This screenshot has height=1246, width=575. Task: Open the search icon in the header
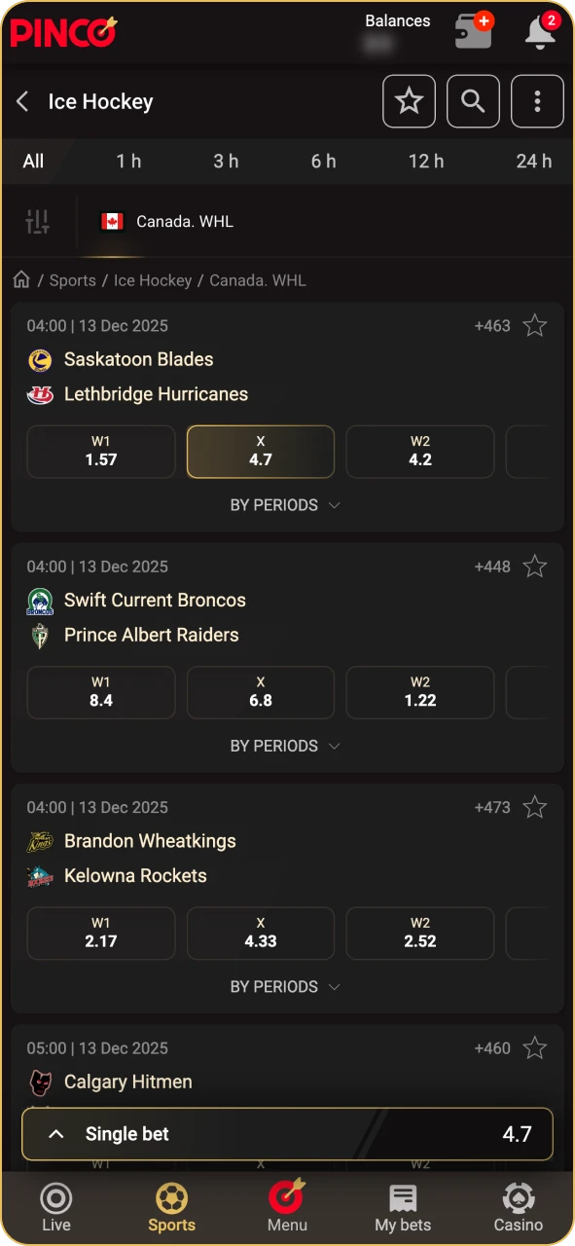click(x=473, y=101)
